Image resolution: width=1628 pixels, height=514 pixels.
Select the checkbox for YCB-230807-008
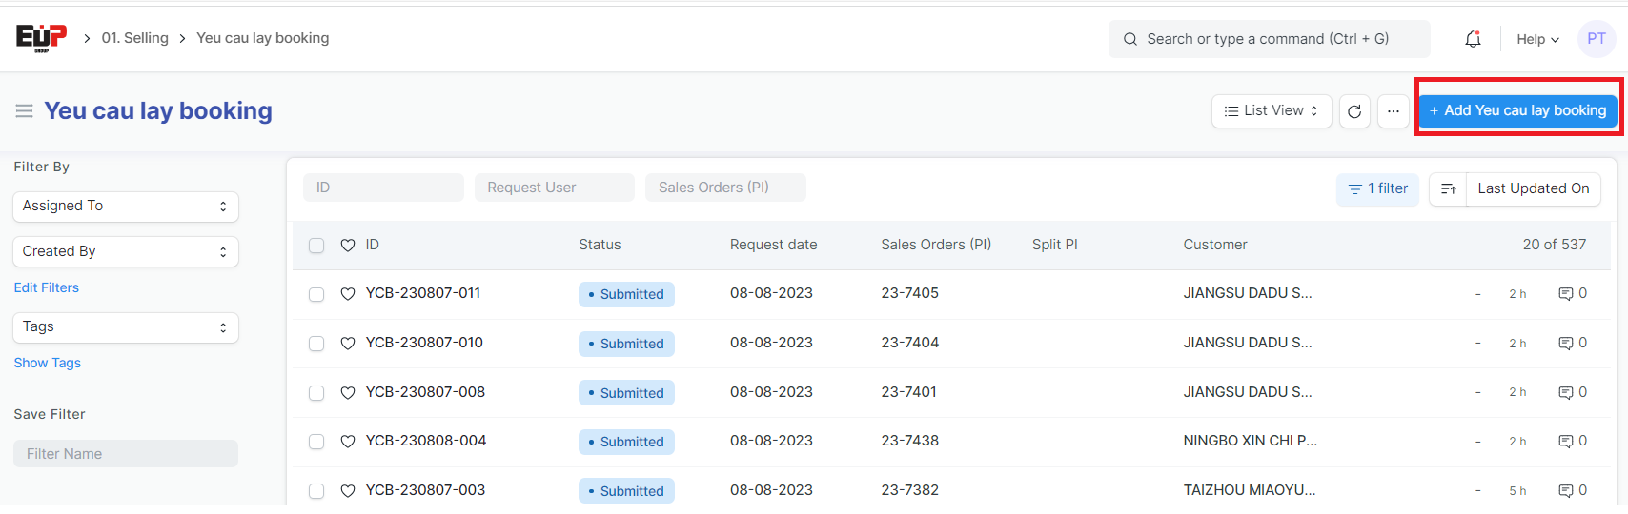point(316,393)
